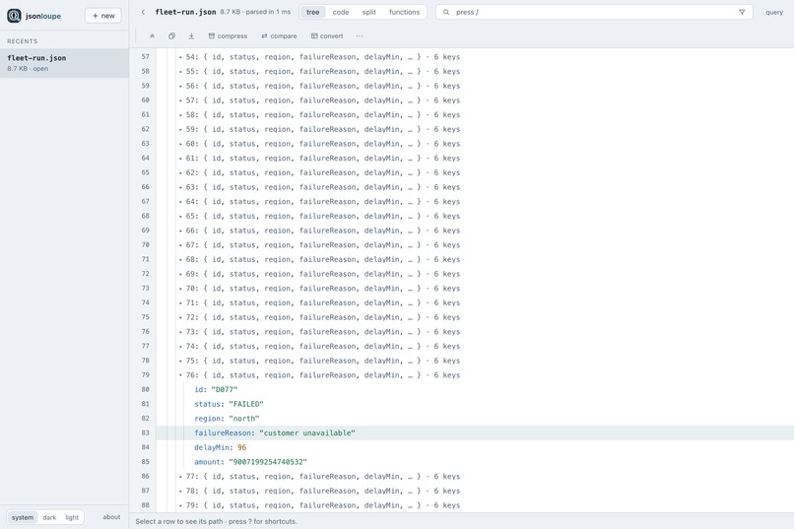794x529 pixels.
Task: Select the system theme option
Action: pyautogui.click(x=23, y=517)
